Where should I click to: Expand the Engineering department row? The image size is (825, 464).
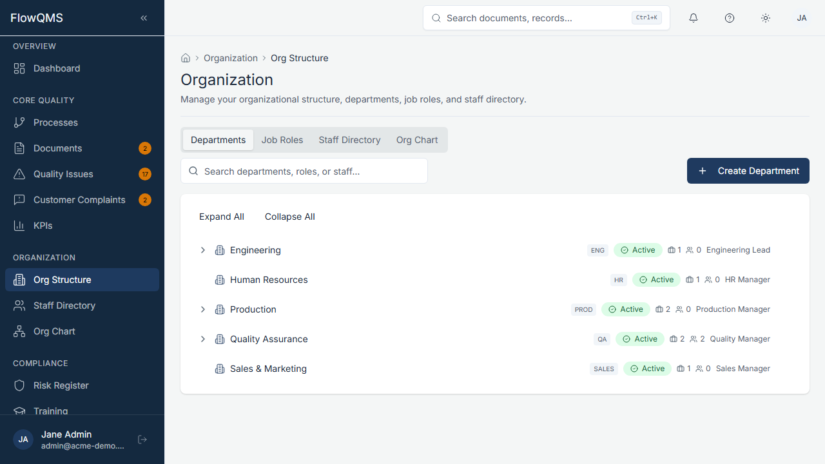[203, 250]
